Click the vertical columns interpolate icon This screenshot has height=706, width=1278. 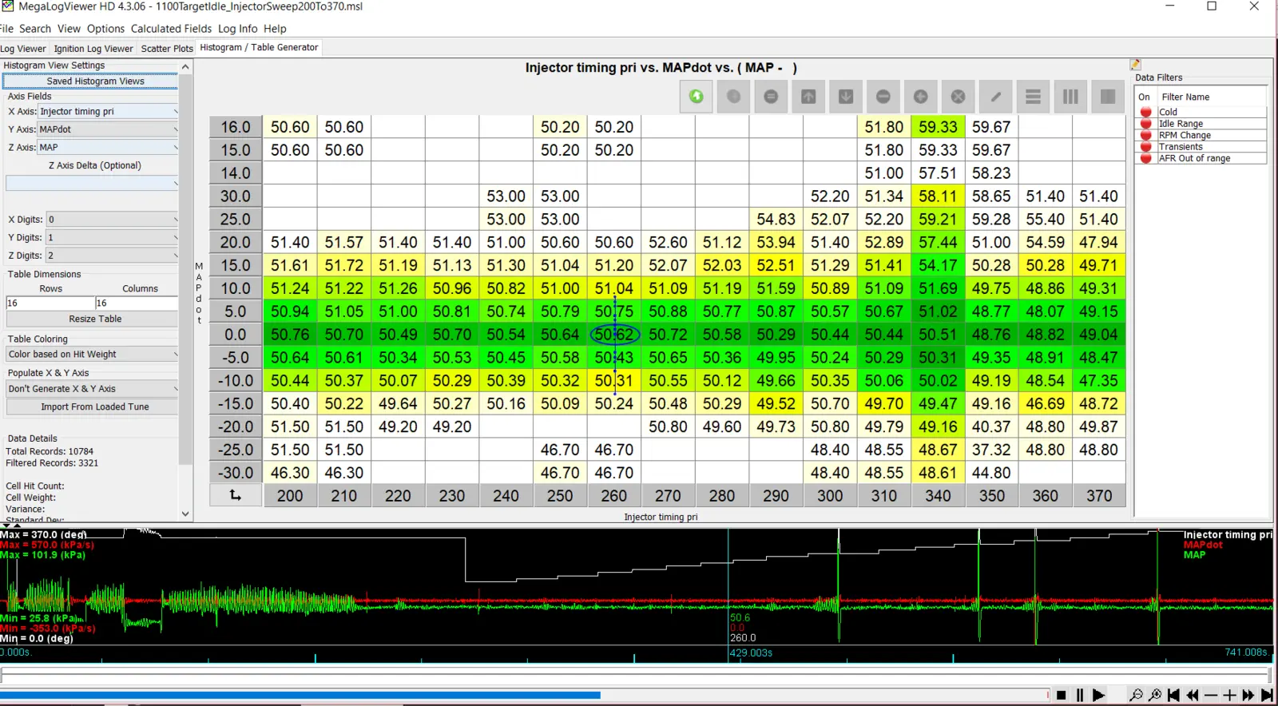[1070, 97]
